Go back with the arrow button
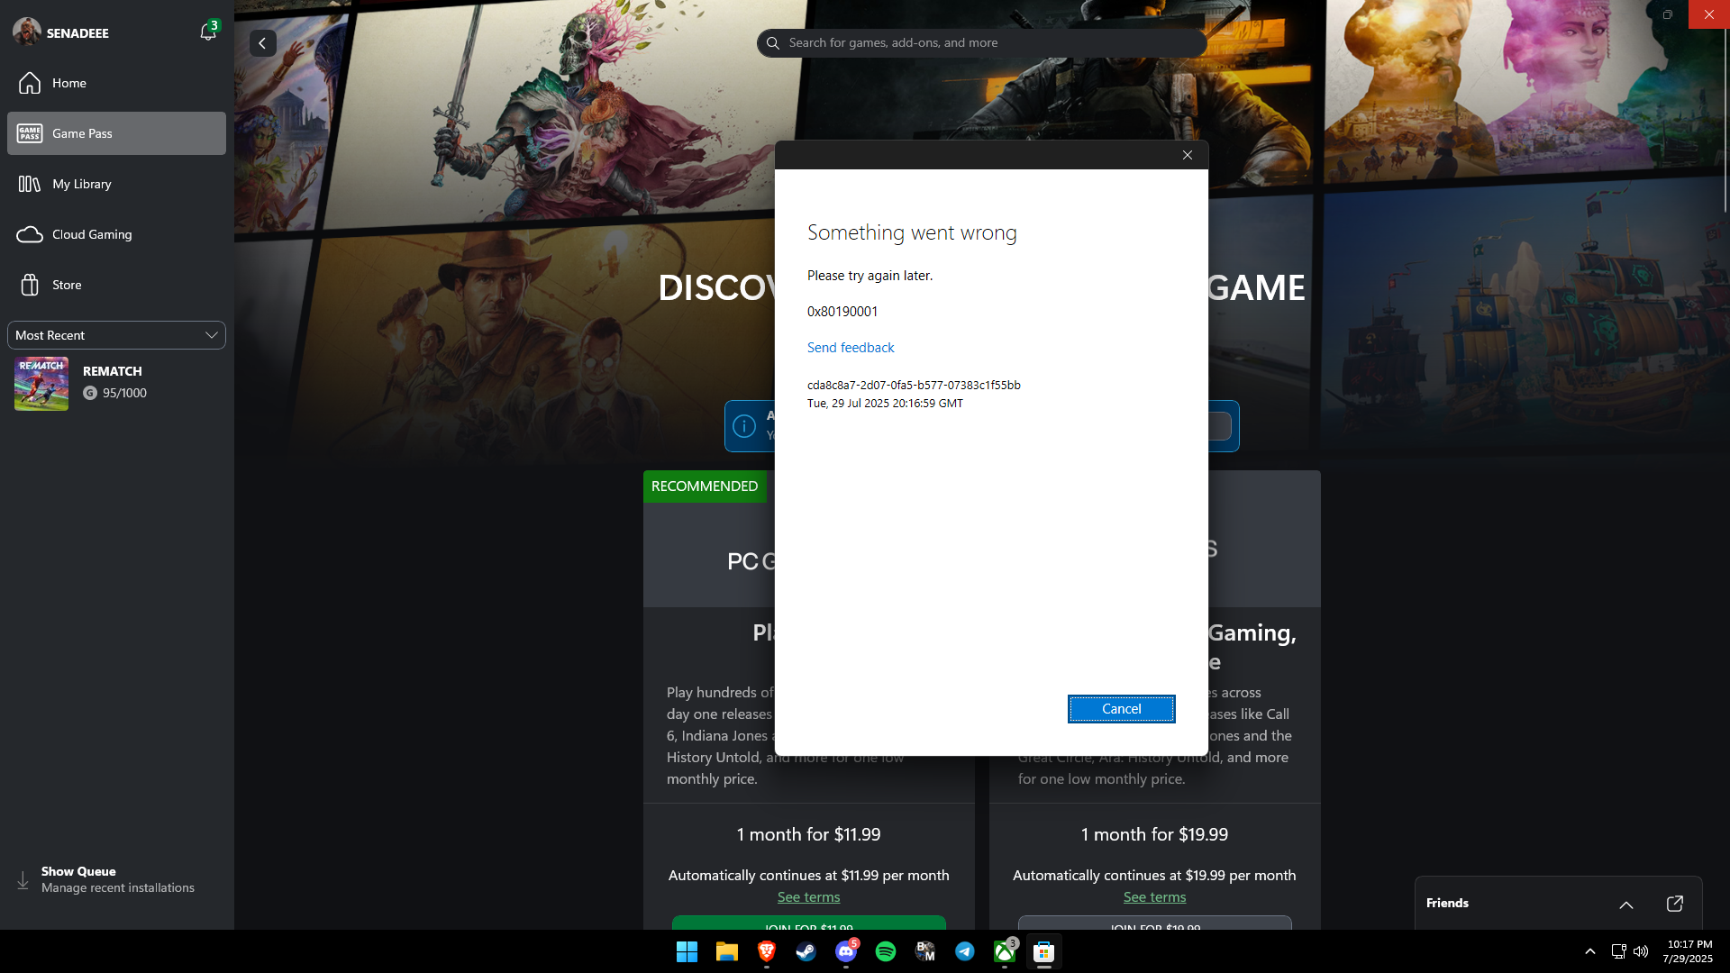 click(x=263, y=43)
